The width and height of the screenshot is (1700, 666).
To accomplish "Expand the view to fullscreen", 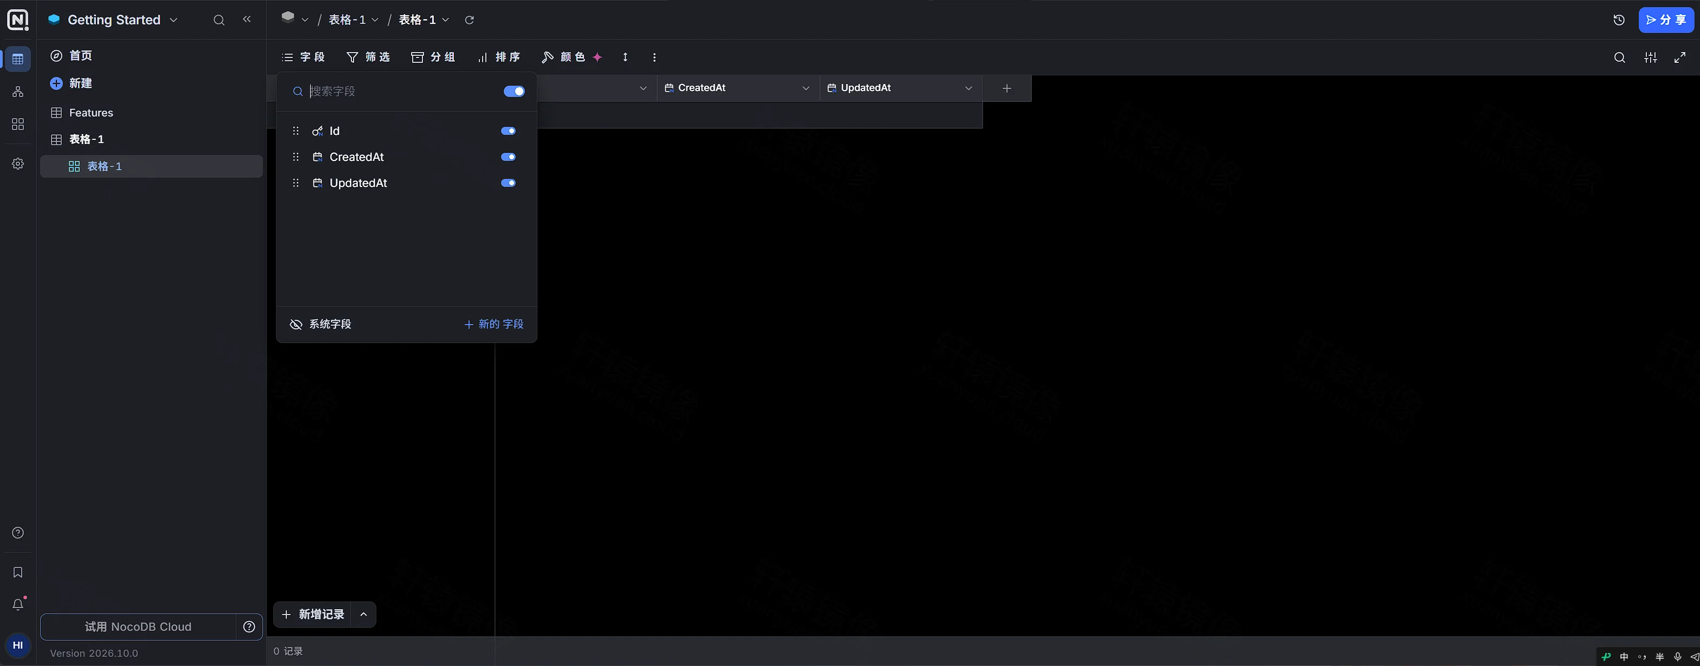I will (x=1680, y=57).
